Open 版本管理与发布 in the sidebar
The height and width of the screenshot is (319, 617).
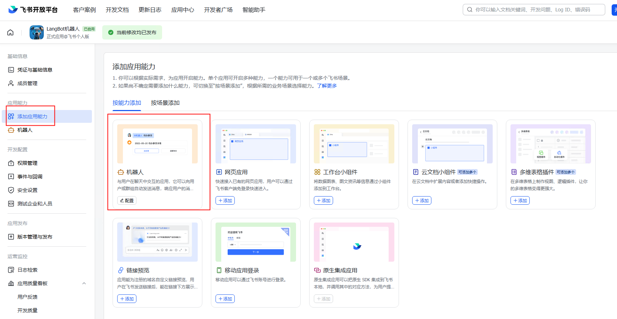coord(47,237)
